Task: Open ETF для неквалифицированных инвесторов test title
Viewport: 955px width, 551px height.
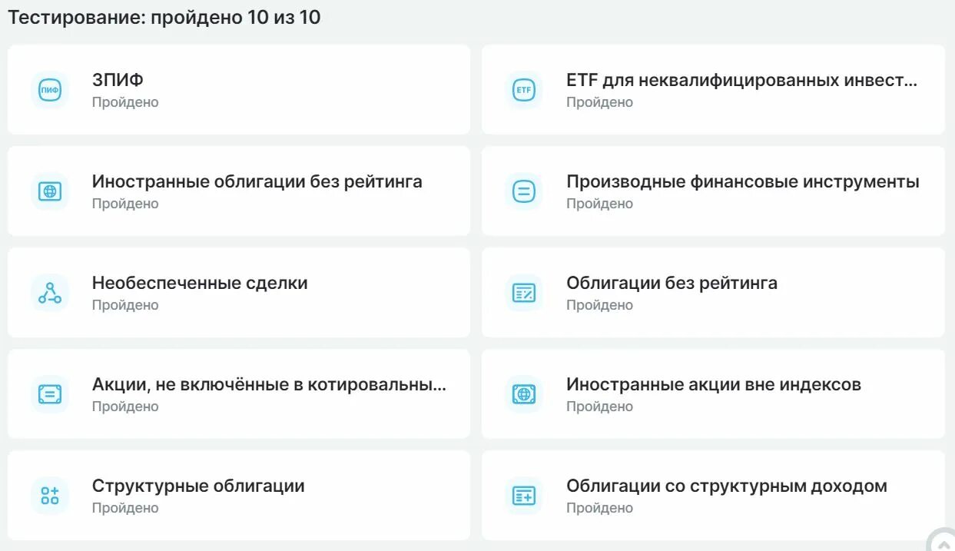Action: coord(742,80)
